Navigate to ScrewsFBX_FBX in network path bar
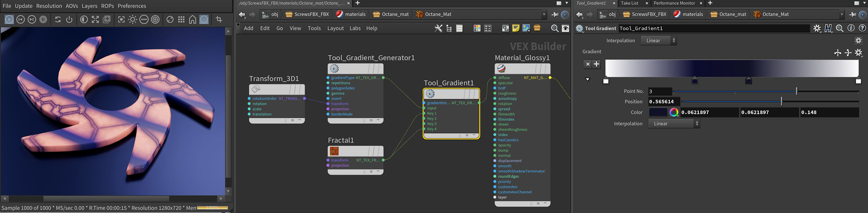868x213 pixels. pos(311,14)
